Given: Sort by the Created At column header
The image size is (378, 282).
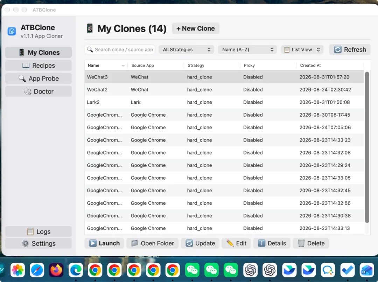Looking at the screenshot, I should click(330, 66).
